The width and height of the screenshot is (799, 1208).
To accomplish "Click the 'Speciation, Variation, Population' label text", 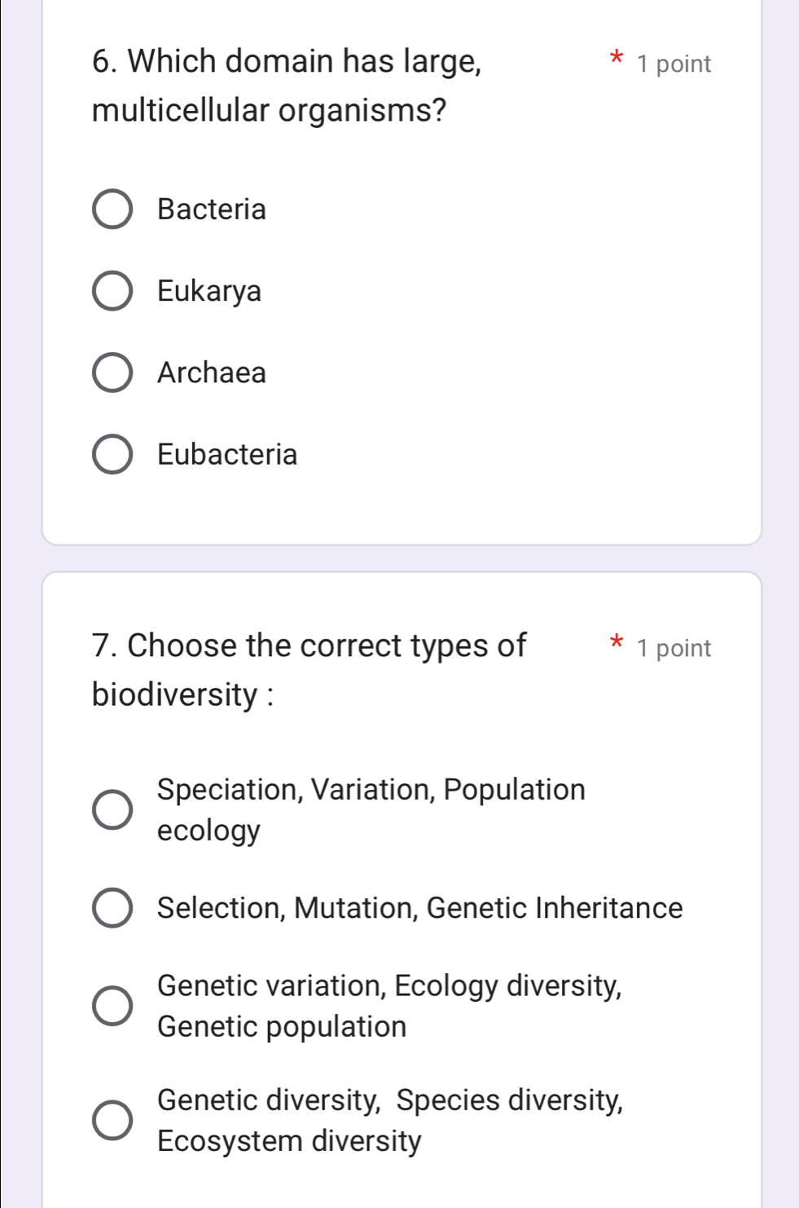I will coord(371,790).
